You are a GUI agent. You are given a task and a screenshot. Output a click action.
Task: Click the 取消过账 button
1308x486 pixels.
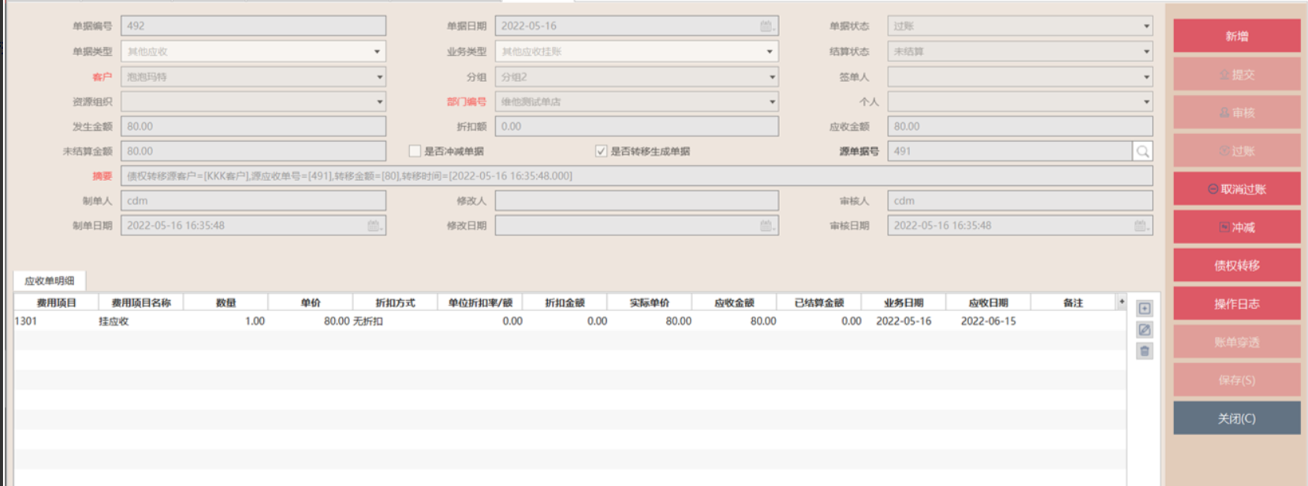point(1236,189)
